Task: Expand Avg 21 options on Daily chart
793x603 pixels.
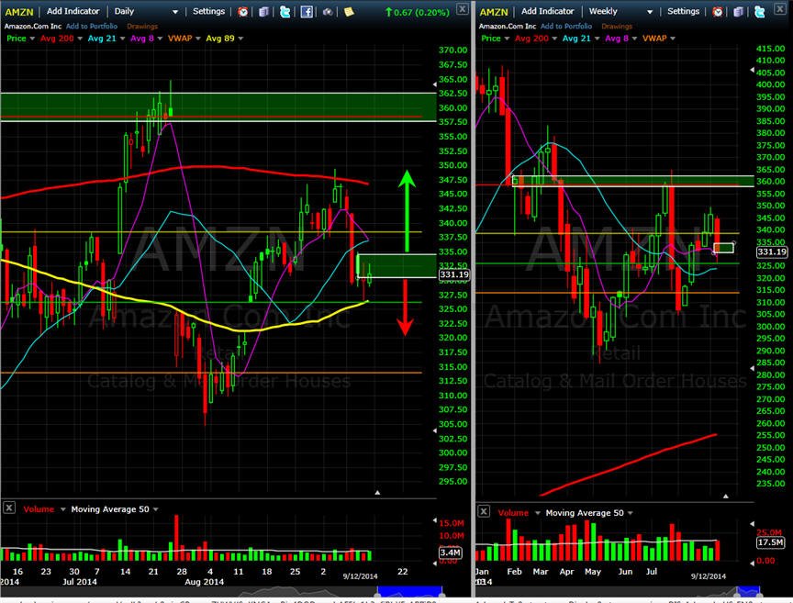Action: pyautogui.click(x=122, y=39)
